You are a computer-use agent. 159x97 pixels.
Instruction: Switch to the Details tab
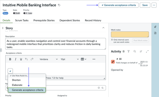6,20
